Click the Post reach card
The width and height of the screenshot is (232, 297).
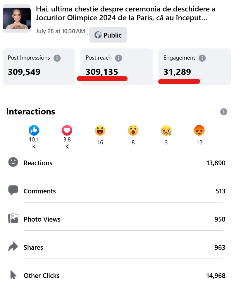click(116, 67)
